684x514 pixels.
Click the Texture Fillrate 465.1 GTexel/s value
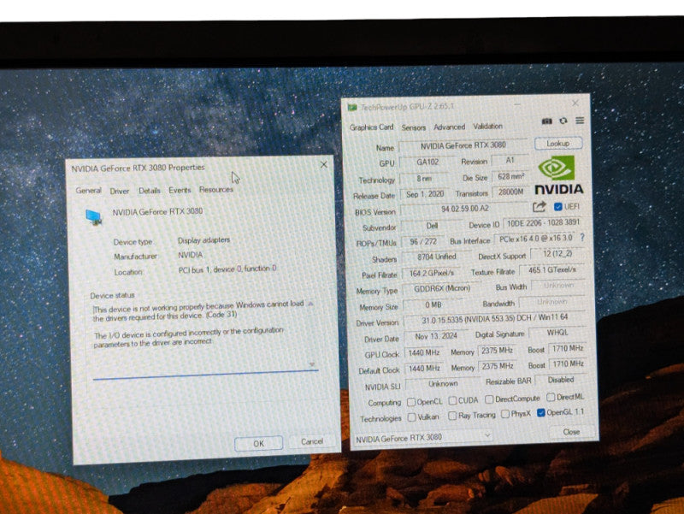[551, 270]
